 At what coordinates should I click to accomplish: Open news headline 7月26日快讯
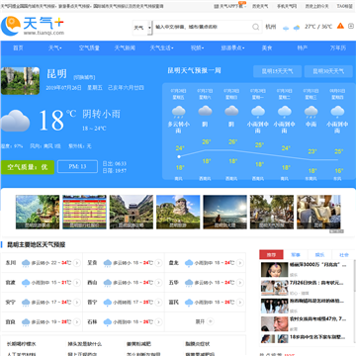coord(316,283)
